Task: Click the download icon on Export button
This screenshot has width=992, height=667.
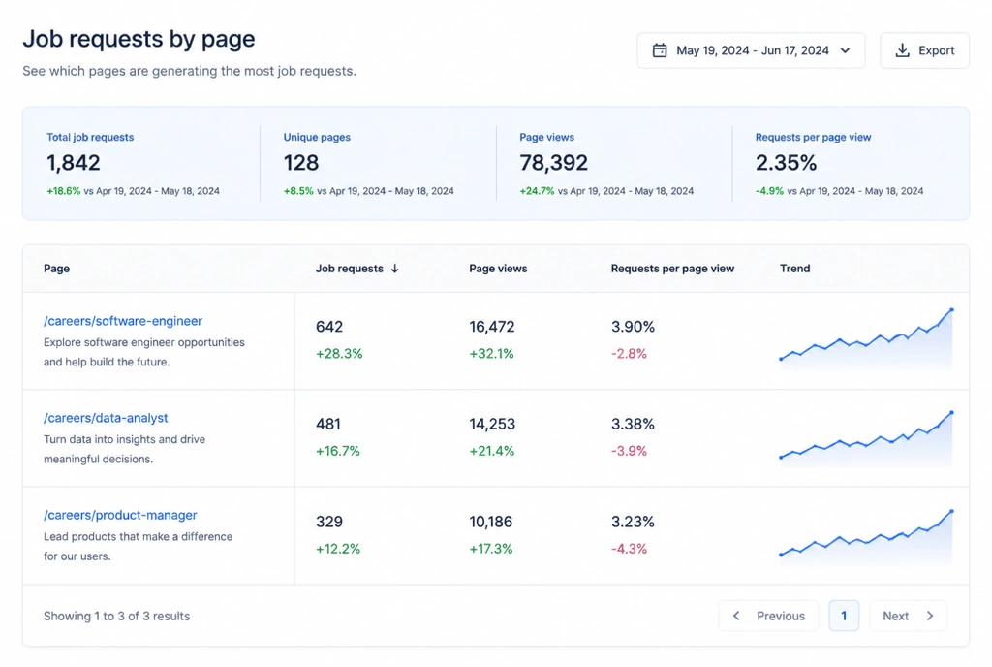Action: (902, 50)
